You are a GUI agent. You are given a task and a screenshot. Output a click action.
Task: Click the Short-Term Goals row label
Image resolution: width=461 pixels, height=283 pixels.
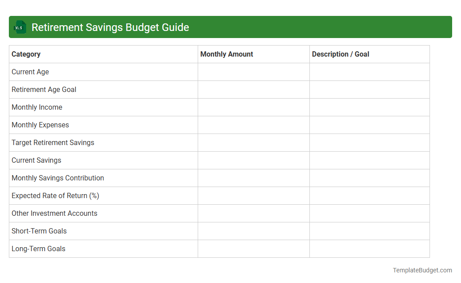pos(39,231)
